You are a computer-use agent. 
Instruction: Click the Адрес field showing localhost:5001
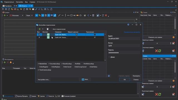pos(124,39)
